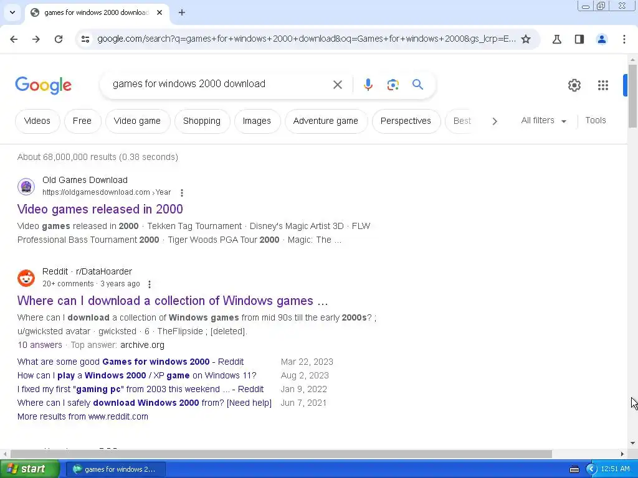Select the Free filter chip
Screen dimensions: 638x478
click(x=82, y=121)
